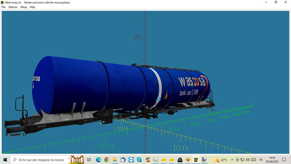This screenshot has height=164, width=291.
Task: Click the yellow hazard triangle on tank
Action: pos(166,95)
